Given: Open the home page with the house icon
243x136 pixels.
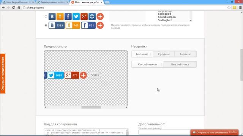Looking at the screenshot, I should (19, 8).
